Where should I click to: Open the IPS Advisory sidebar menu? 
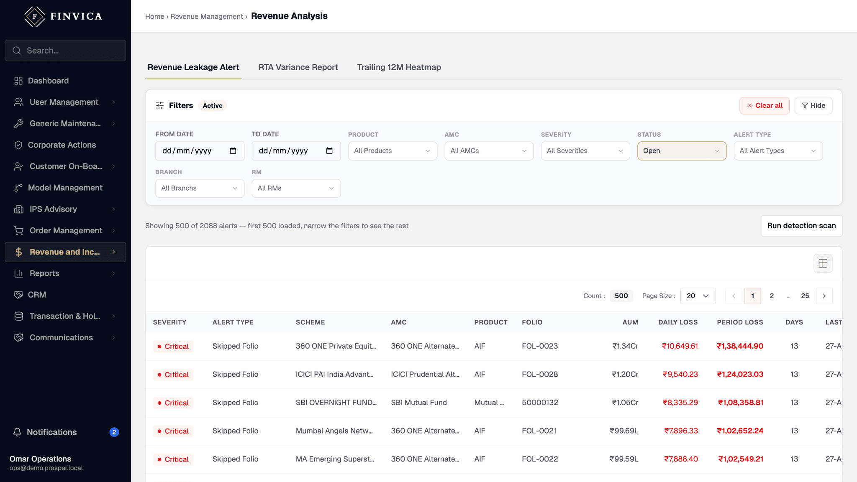(x=65, y=209)
